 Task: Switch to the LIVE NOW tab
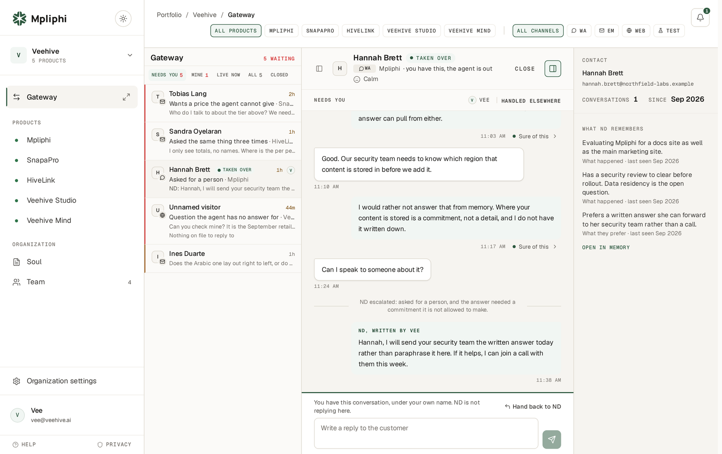point(228,75)
